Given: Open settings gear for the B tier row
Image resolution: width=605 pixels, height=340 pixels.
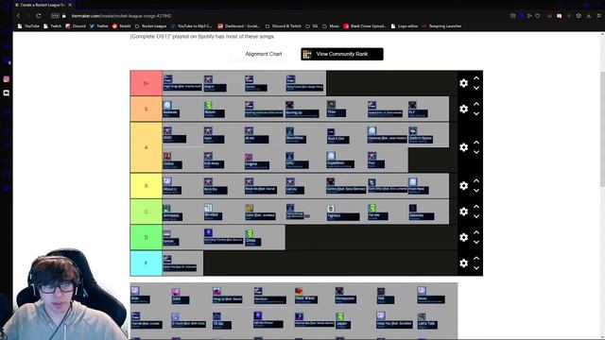Looking at the screenshot, I should (464, 186).
